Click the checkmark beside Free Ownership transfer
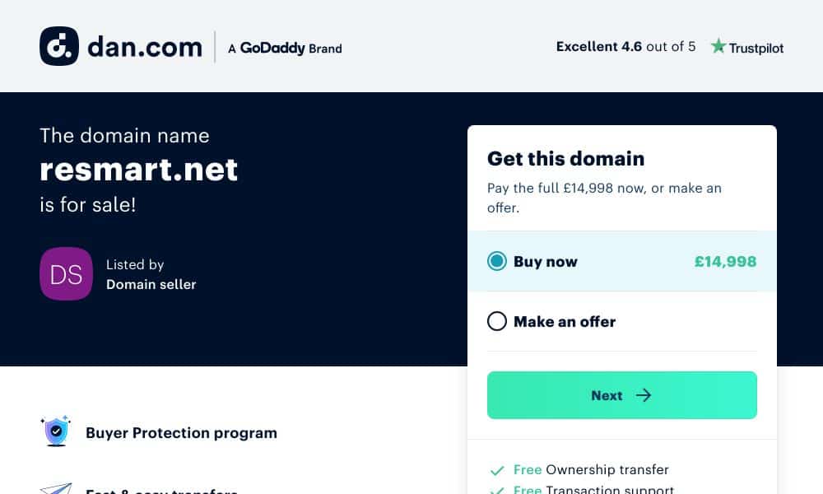 497,470
